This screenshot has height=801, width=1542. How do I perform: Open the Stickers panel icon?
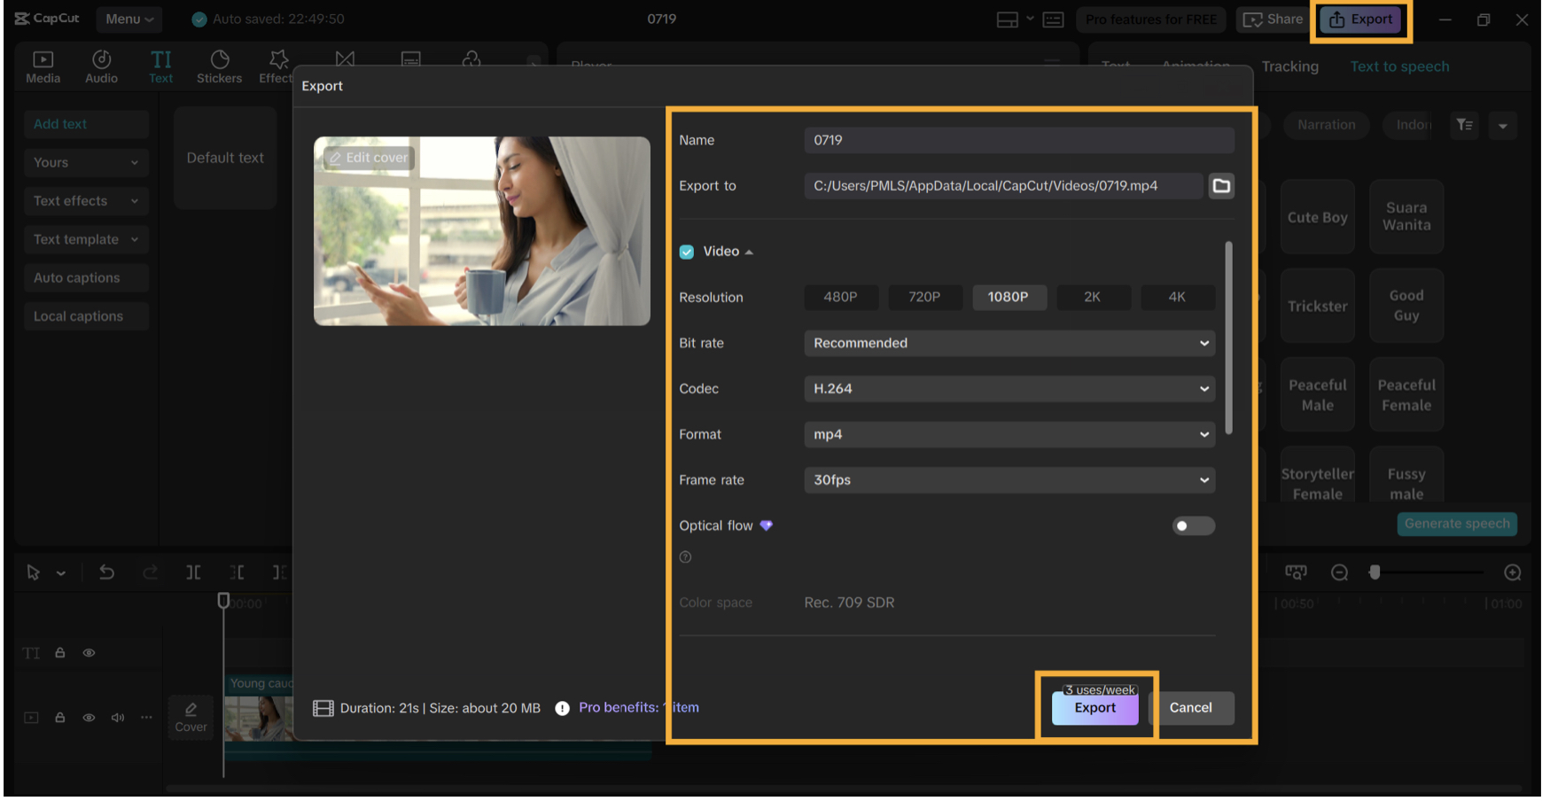coord(219,66)
